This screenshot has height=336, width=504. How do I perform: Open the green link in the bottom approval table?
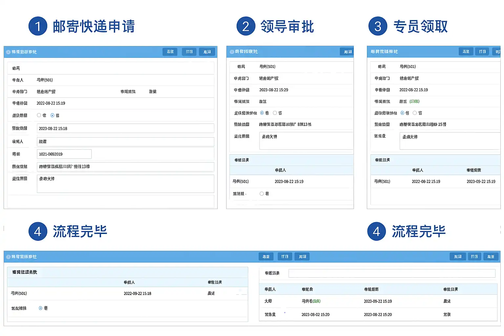coord(316,301)
